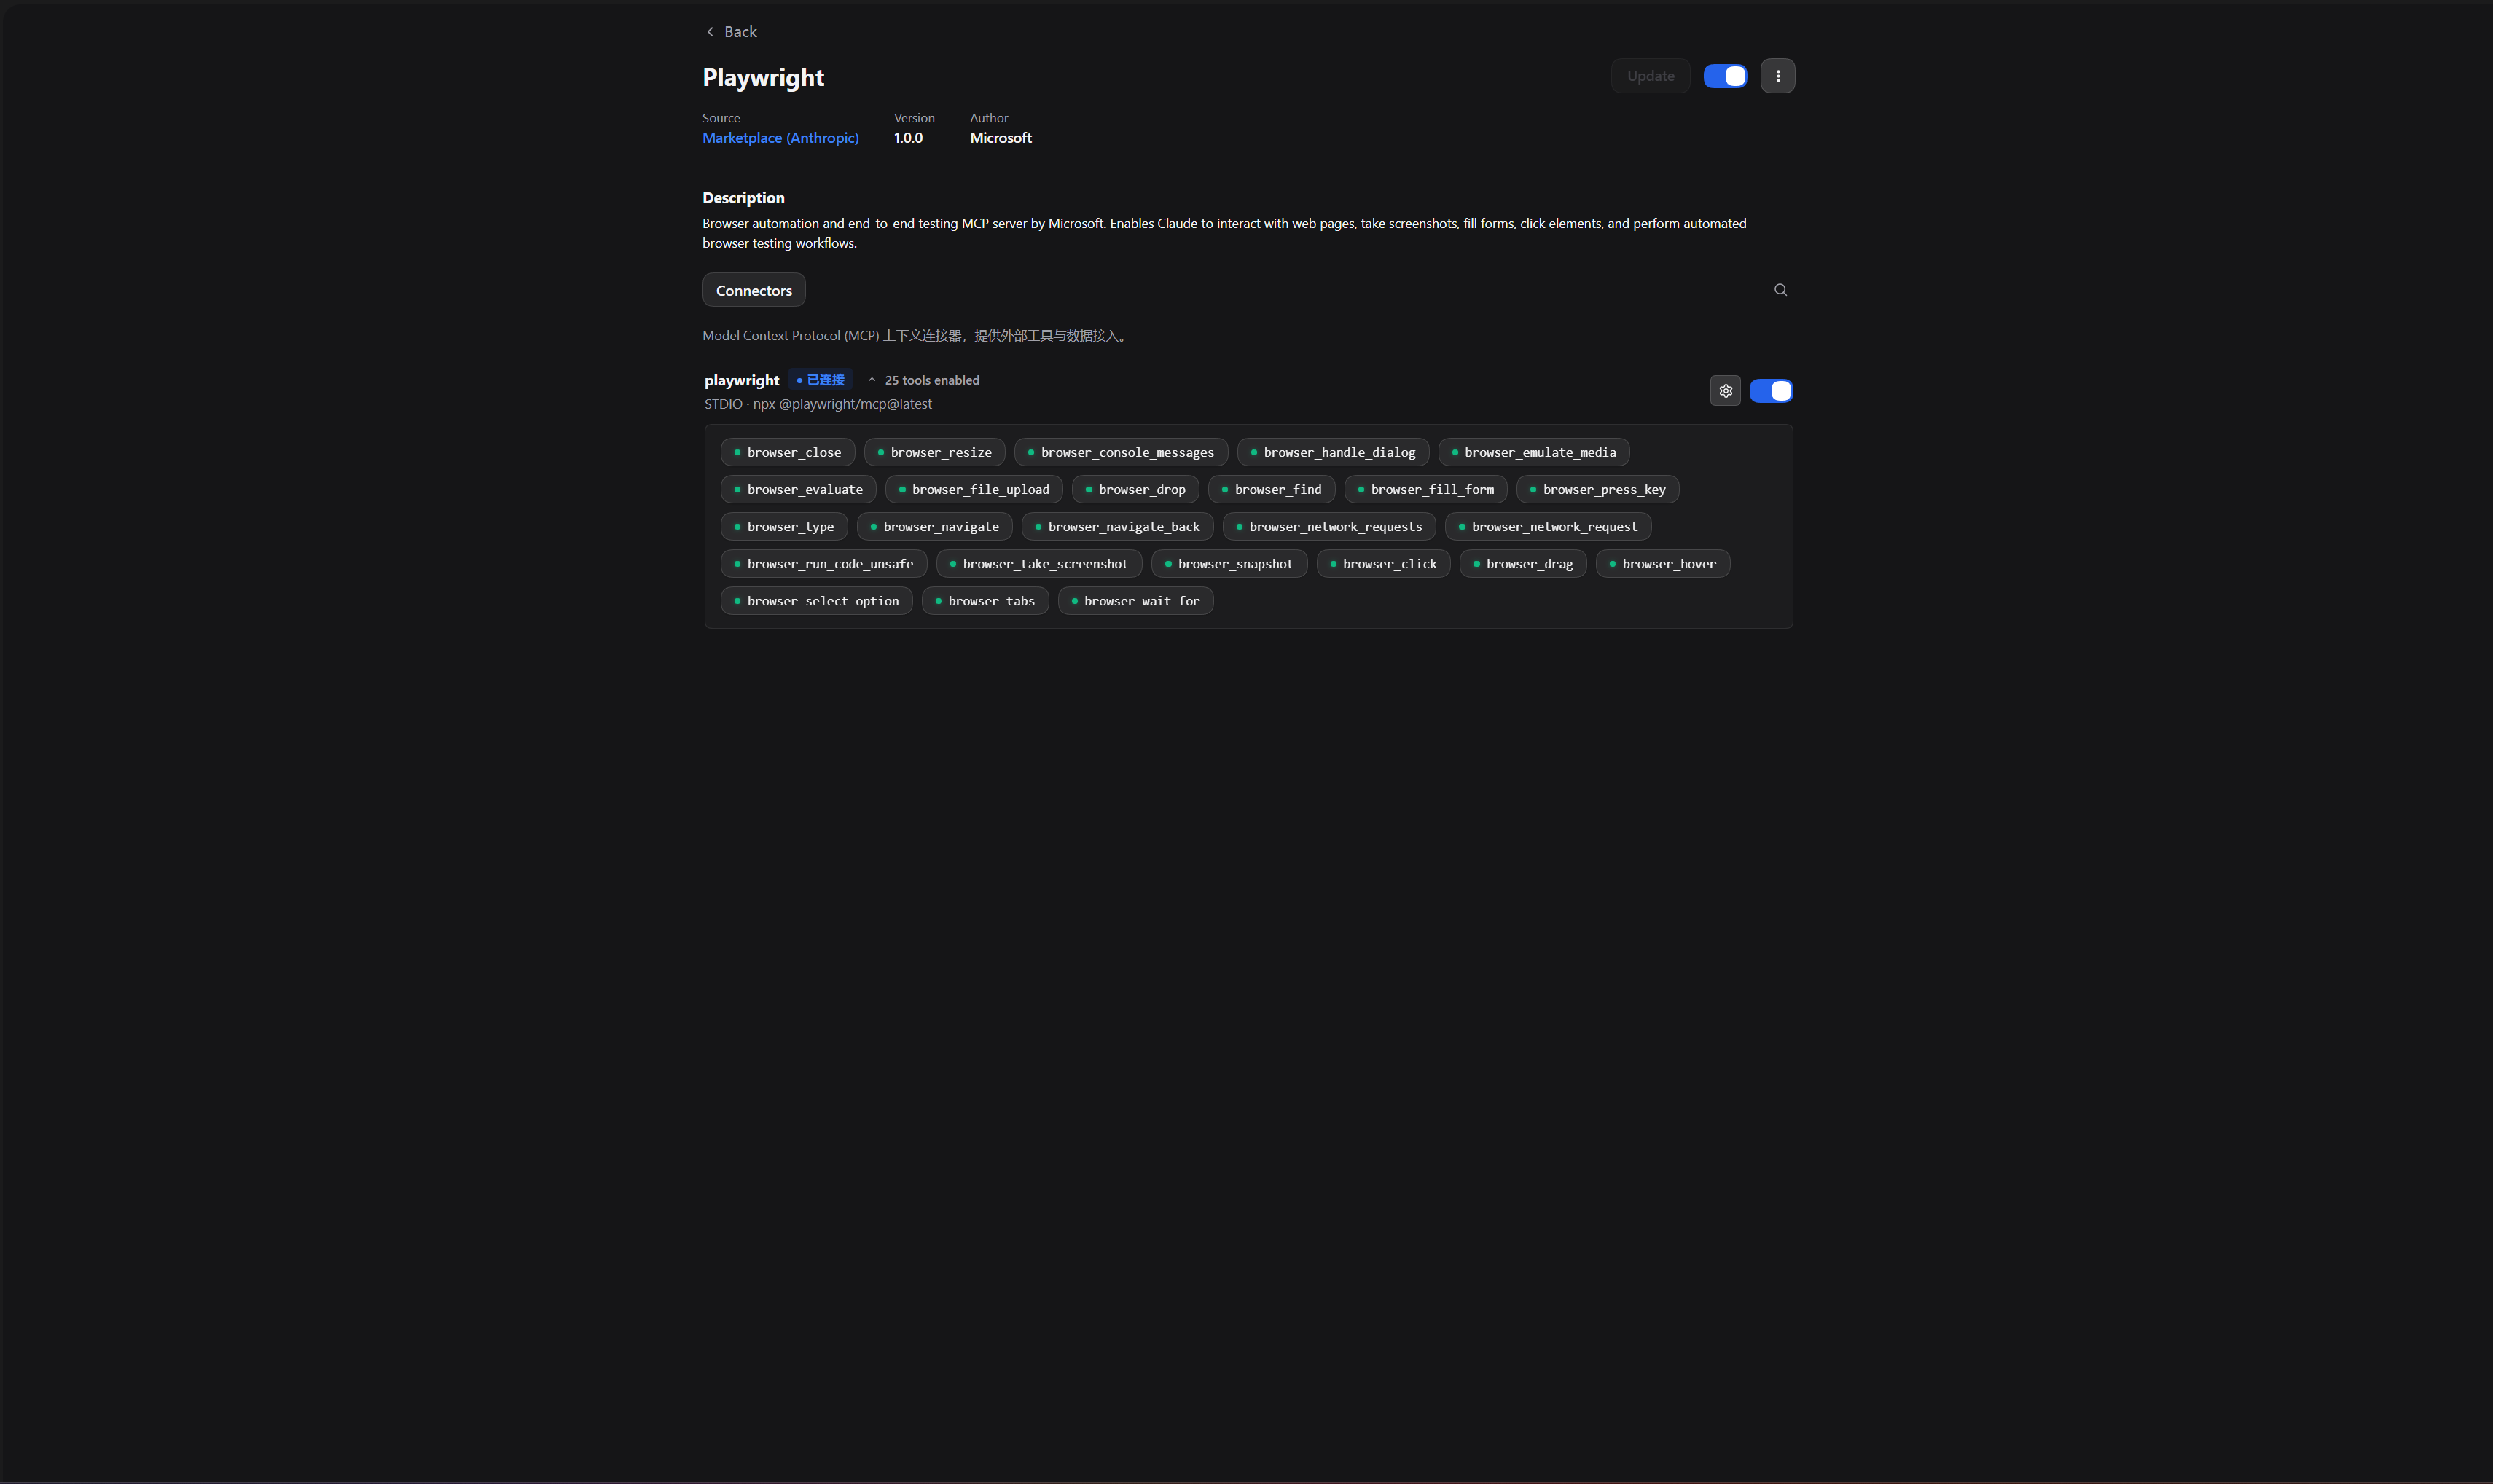
Task: Click the browser_press_key chip
Action: click(x=1597, y=489)
